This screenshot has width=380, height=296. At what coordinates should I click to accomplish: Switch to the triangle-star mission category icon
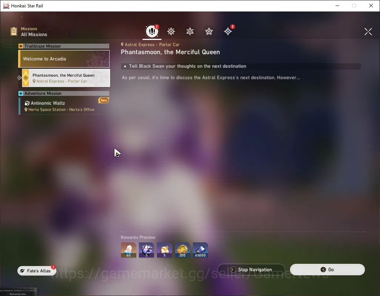[x=190, y=31]
